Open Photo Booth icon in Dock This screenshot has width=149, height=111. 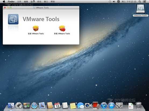[96, 105]
